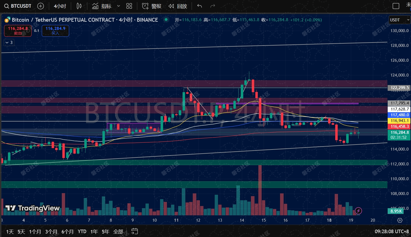This screenshot has height=237, width=411.
Task: Open chart layout grid selector
Action: [129, 6]
